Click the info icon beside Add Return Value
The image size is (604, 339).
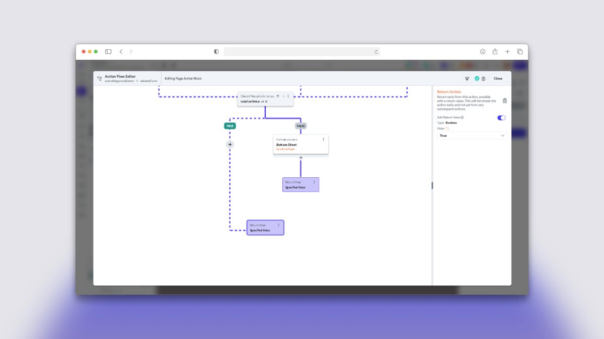[462, 117]
